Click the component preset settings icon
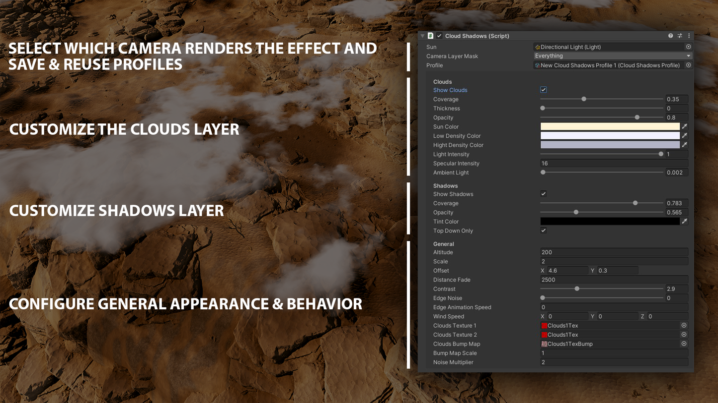 click(x=680, y=36)
